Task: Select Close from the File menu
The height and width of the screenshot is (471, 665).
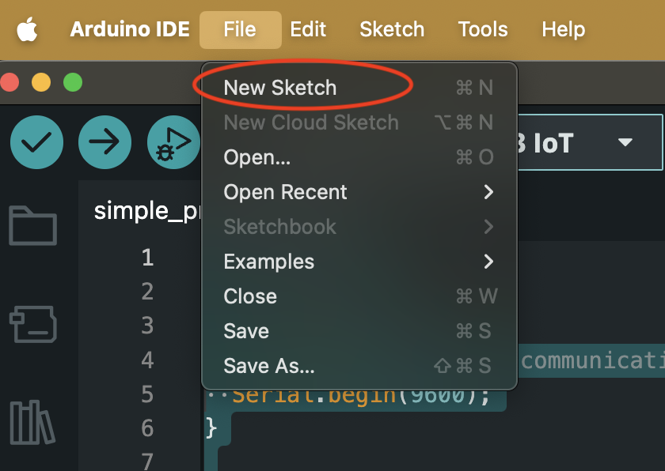Action: coord(250,296)
